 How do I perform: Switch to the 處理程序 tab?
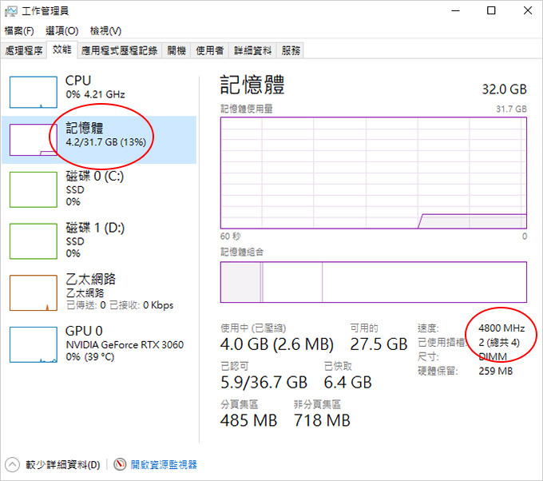pos(23,51)
